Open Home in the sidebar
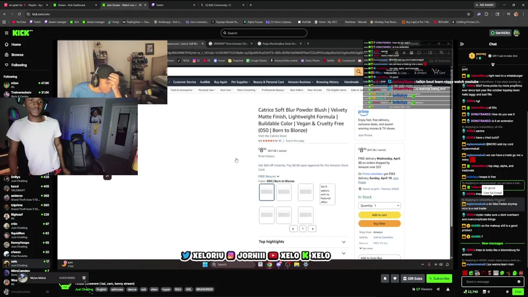Image resolution: width=528 pixels, height=297 pixels. pyautogui.click(x=16, y=45)
